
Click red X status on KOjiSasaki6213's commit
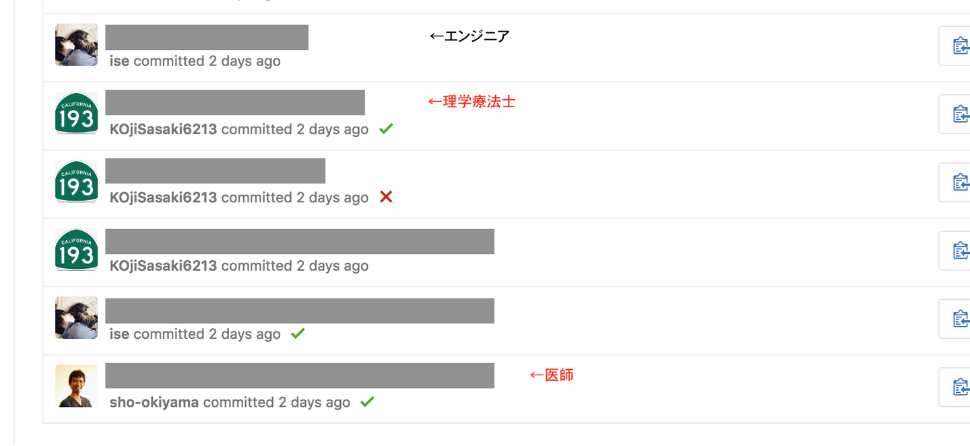(386, 197)
